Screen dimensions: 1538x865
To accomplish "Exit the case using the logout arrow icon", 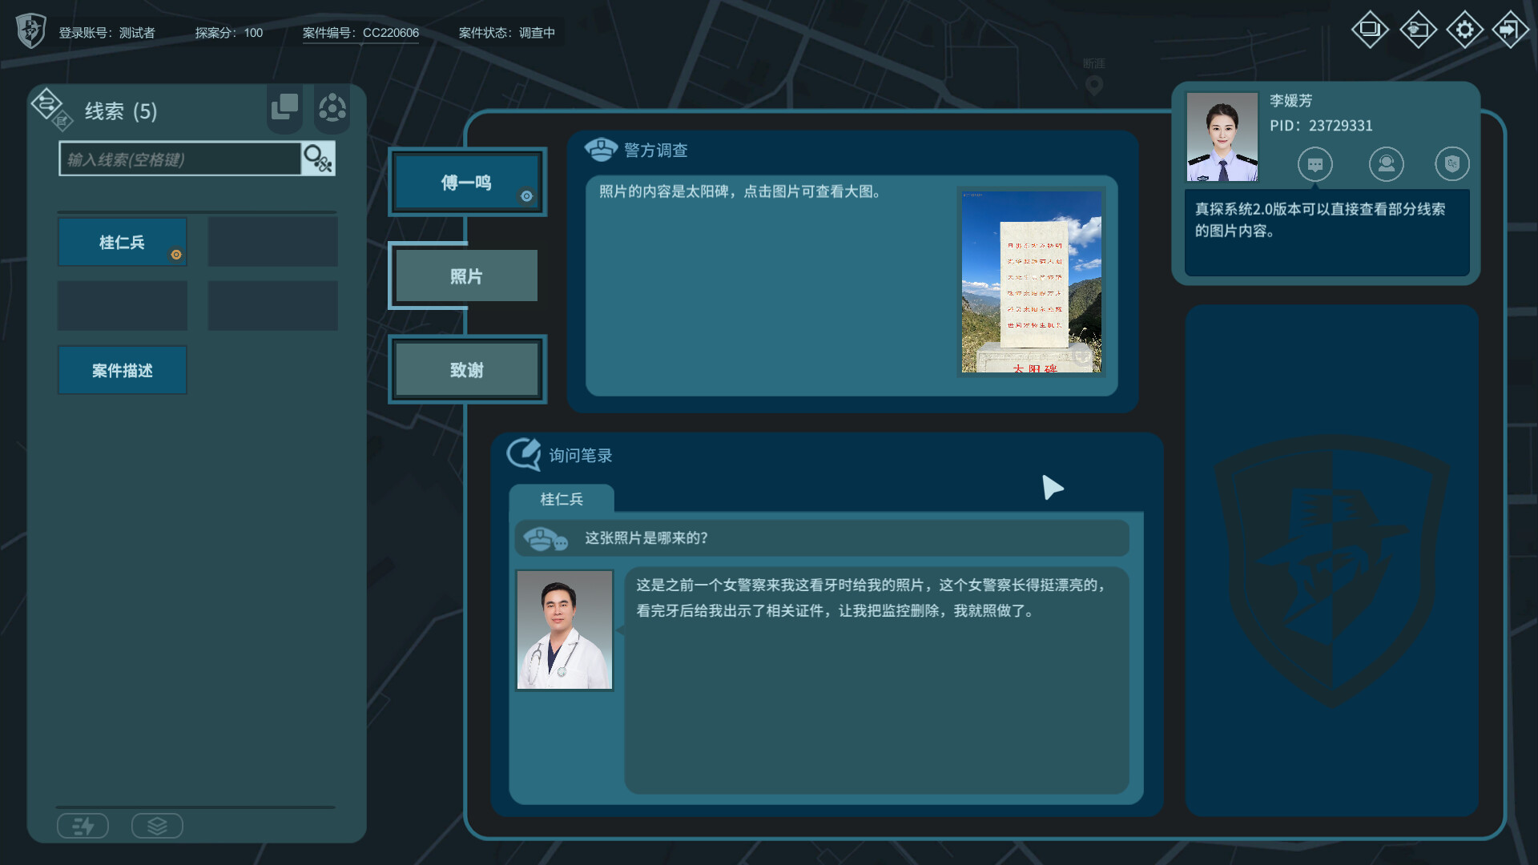I will (x=1511, y=29).
